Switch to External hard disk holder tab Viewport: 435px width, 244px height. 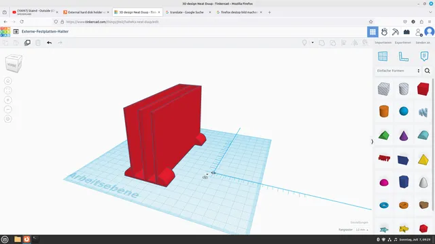(x=86, y=12)
